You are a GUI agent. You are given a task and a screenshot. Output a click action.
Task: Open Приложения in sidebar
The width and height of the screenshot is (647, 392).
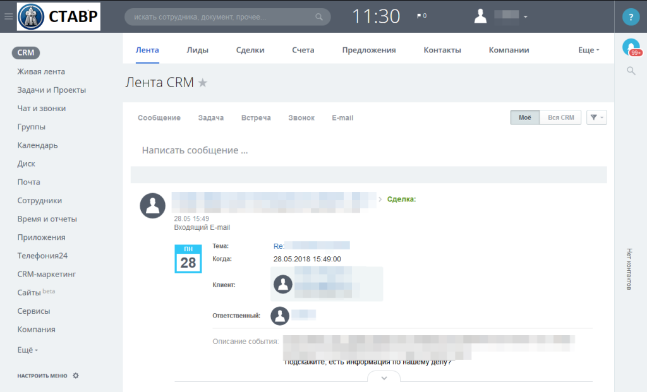(x=41, y=237)
